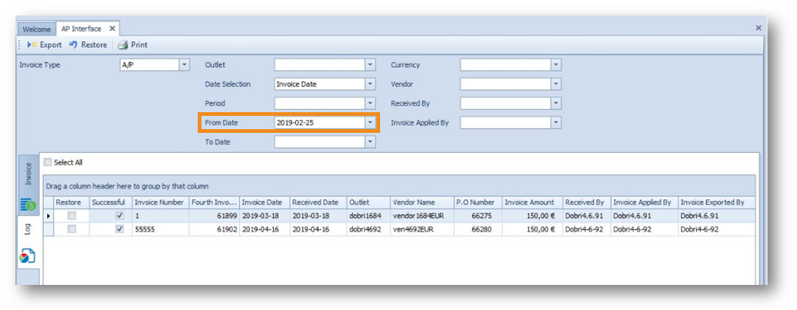The width and height of the screenshot is (797, 310).
Task: Click the Export toolbar icon
Action: click(x=32, y=45)
